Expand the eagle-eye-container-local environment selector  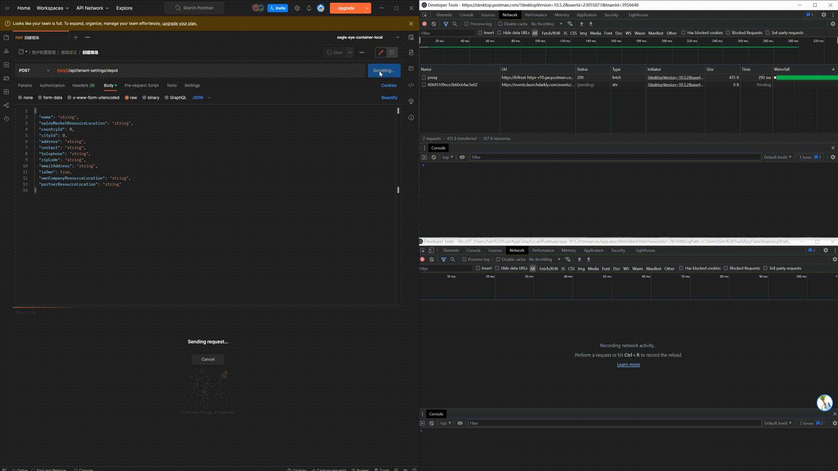click(x=398, y=38)
